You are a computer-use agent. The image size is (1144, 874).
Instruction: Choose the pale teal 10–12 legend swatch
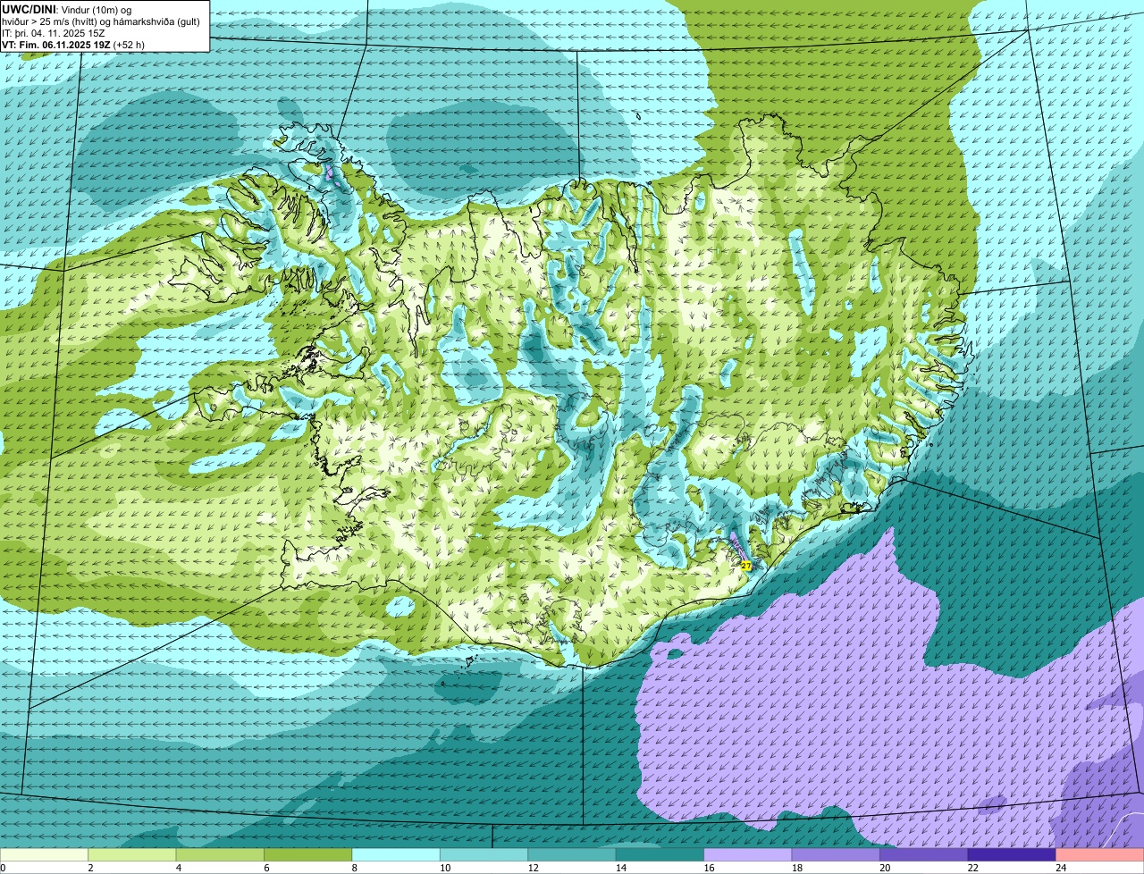point(484,855)
